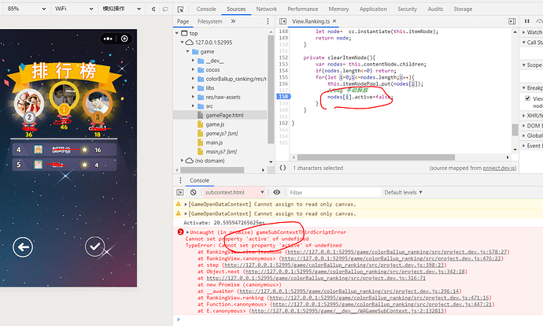Expand the cocos folder
543x326 pixels.
pyautogui.click(x=194, y=69)
